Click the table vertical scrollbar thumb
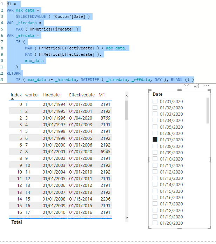This screenshot has height=244, width=216. (127, 110)
